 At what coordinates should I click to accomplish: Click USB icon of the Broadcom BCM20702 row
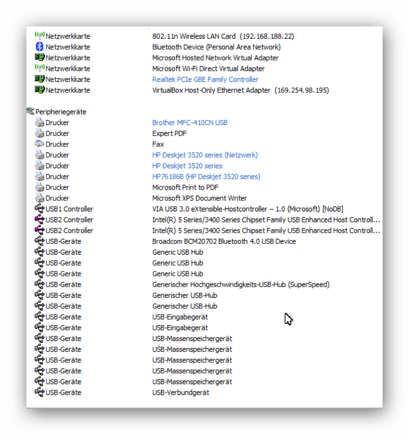click(39, 241)
